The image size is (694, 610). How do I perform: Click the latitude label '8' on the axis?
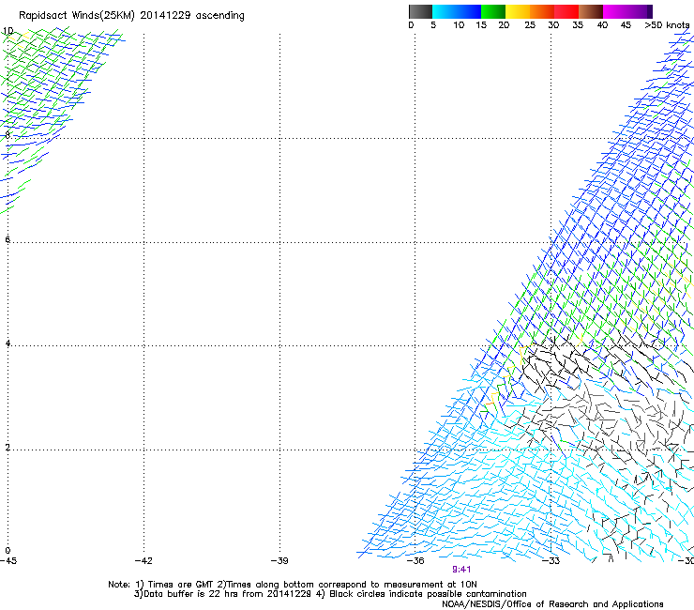[8, 135]
